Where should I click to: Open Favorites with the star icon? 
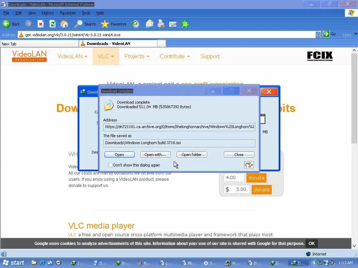point(114,24)
